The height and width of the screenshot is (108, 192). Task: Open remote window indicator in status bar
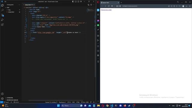pyautogui.click(x=1, y=102)
